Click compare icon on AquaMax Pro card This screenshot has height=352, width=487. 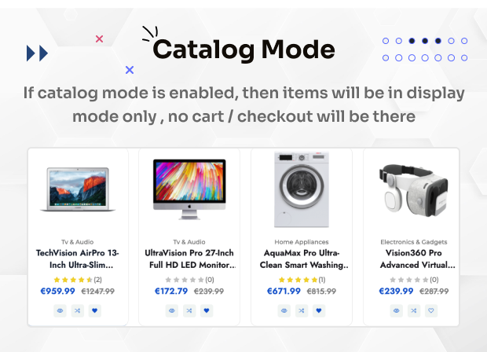(x=301, y=310)
